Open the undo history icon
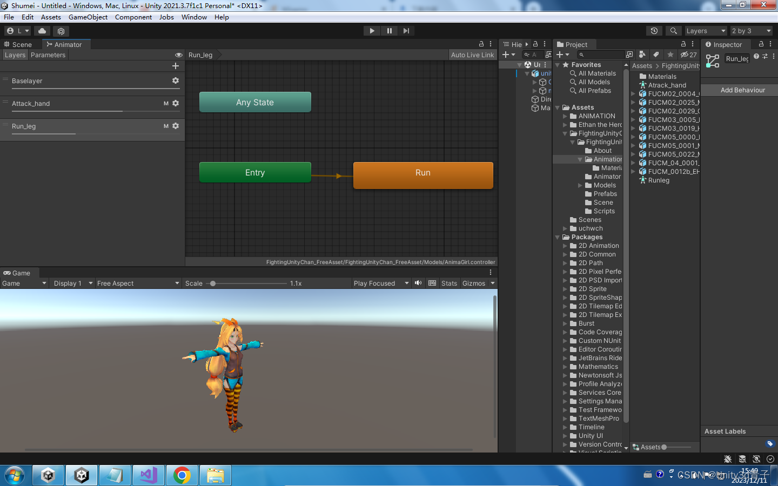 pos(654,31)
